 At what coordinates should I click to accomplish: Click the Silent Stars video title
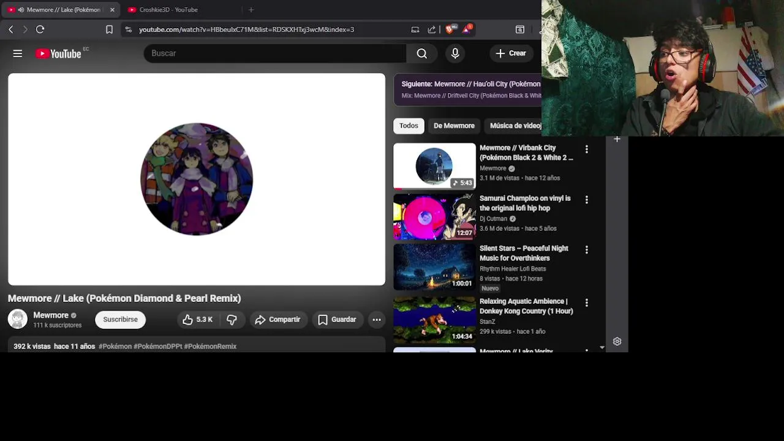pyautogui.click(x=524, y=254)
